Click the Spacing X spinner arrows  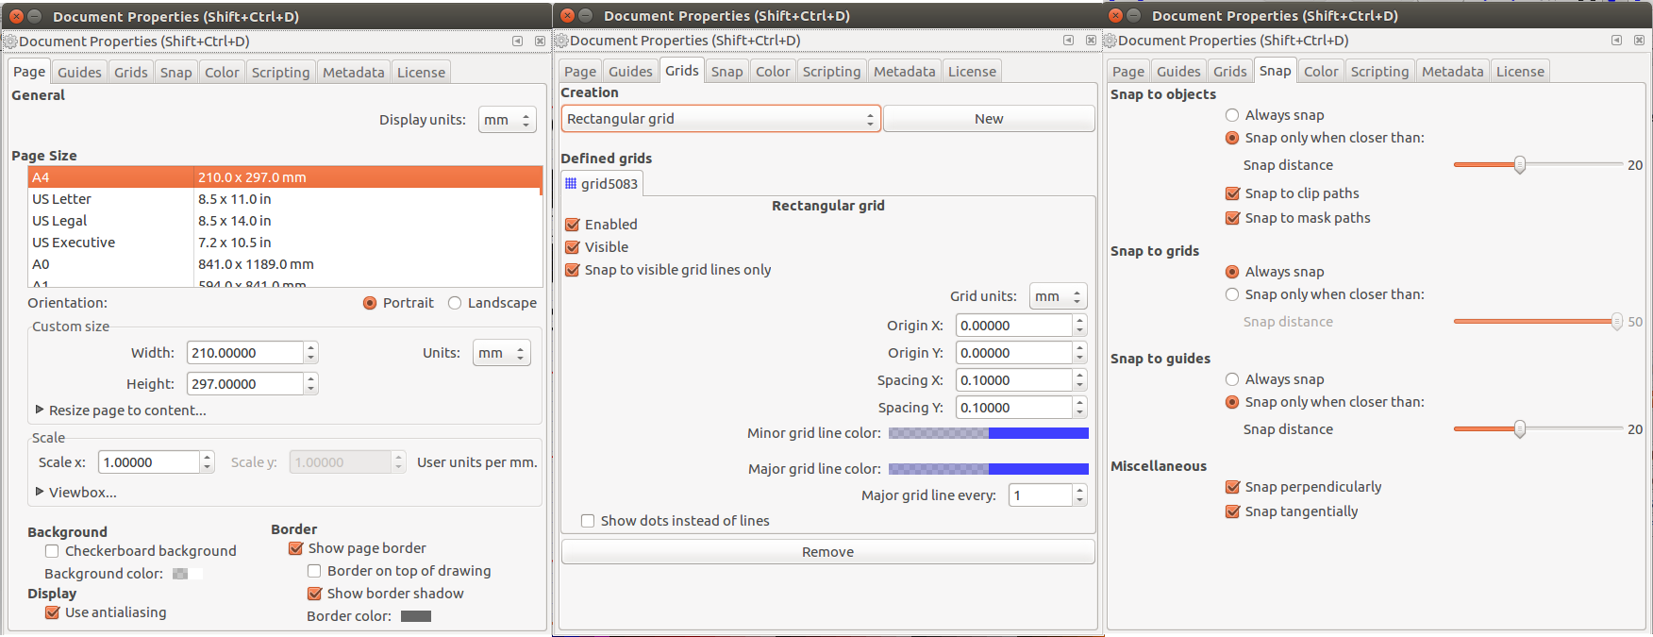(x=1079, y=380)
